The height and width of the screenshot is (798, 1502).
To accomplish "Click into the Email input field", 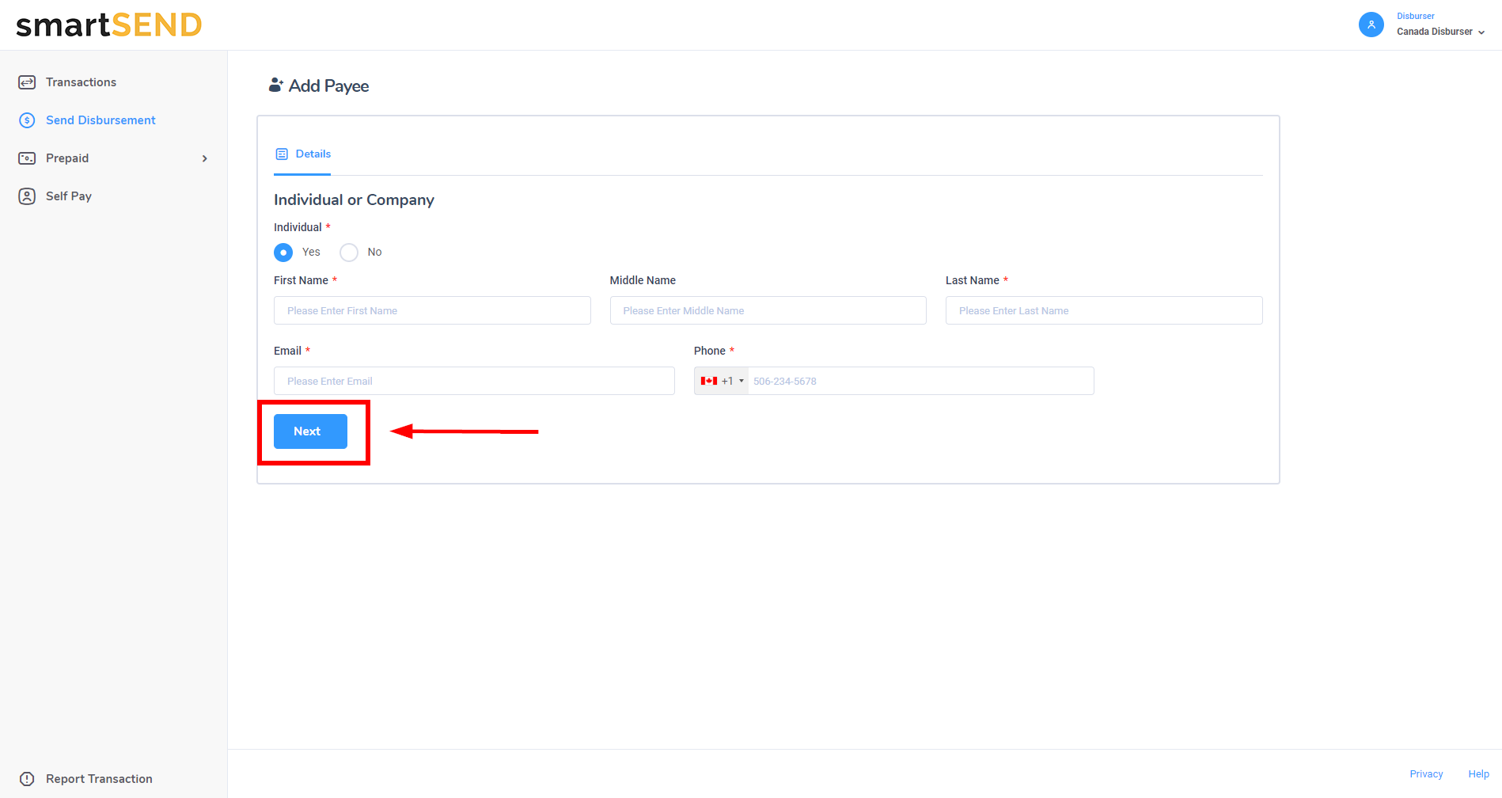I will coord(474,381).
